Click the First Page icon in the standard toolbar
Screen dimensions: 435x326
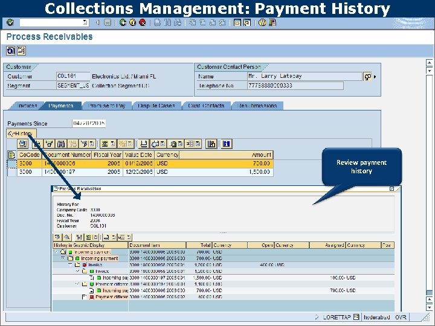coord(192,23)
